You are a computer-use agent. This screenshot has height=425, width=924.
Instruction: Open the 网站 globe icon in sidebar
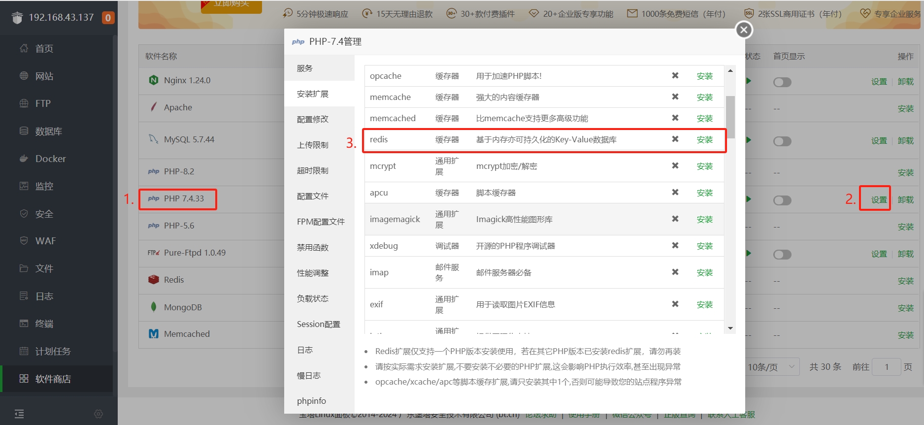(x=24, y=76)
